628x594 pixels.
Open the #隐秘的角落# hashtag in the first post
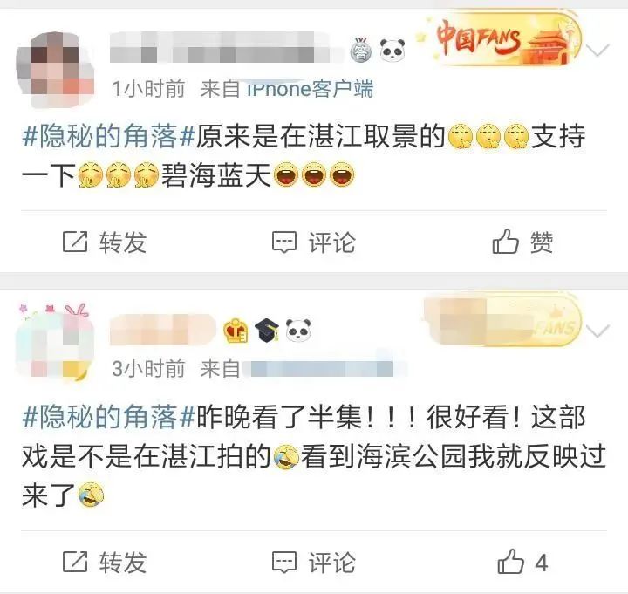(108, 136)
